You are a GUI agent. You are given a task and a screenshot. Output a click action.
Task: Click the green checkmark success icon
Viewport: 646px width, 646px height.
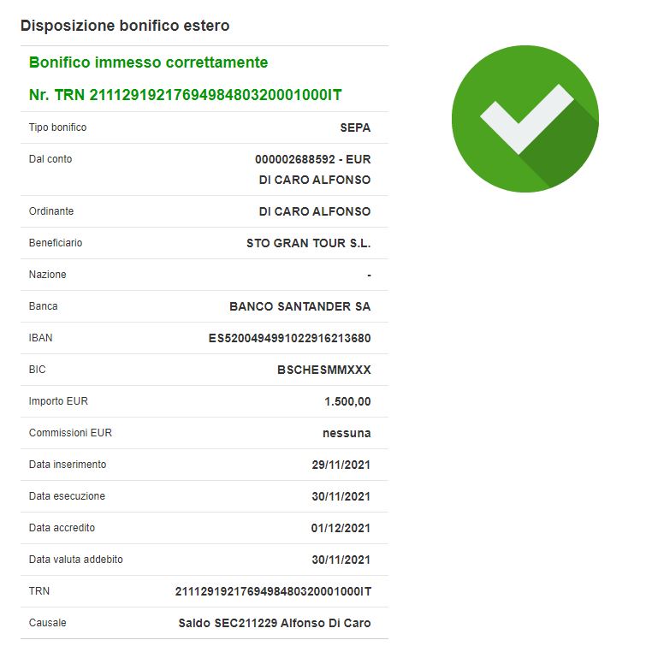pyautogui.click(x=525, y=119)
